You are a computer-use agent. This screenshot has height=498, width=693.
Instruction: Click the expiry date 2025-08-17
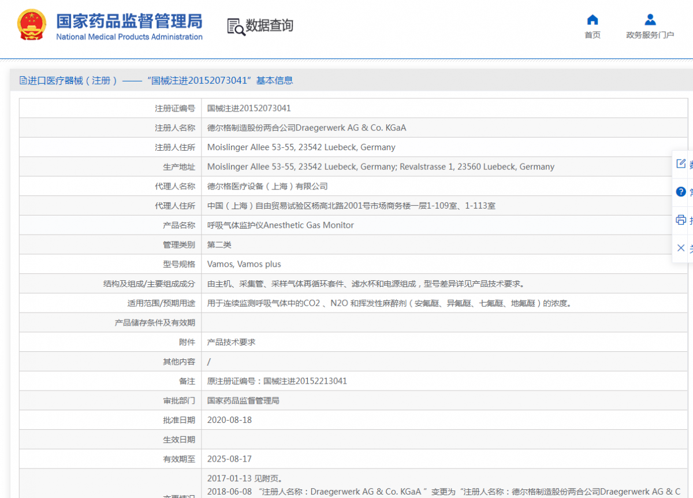pos(229,459)
